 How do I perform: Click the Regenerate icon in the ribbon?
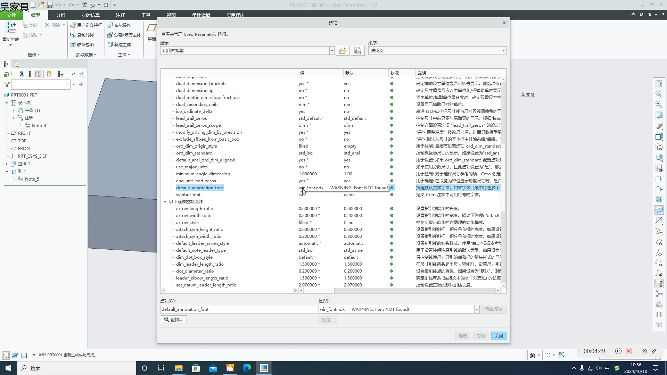coord(10,28)
